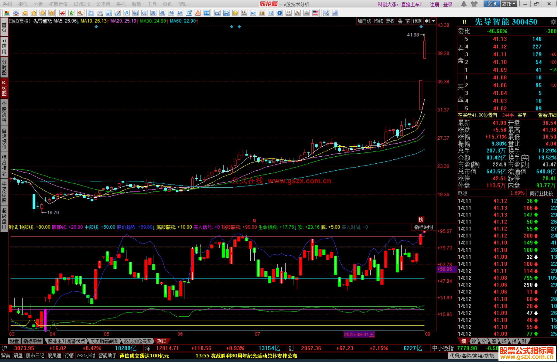The height and width of the screenshot is (362, 557).
Task: Open the settings gear beside 先导智能 title
Action: [x=553, y=22]
